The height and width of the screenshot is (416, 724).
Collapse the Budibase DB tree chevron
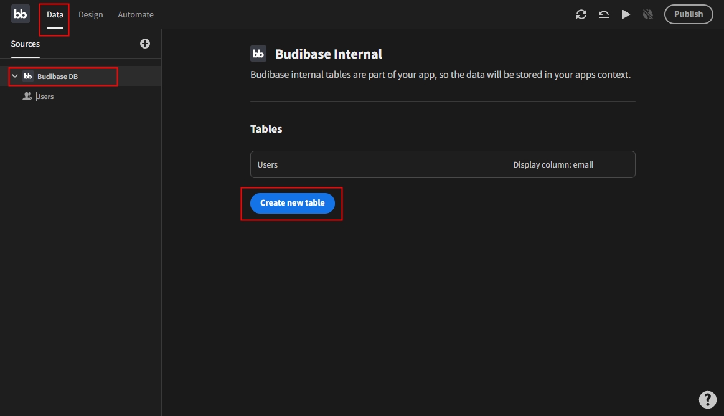click(15, 77)
